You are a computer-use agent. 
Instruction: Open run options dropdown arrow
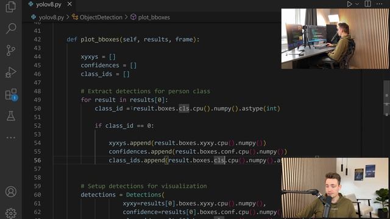click(x=357, y=4)
